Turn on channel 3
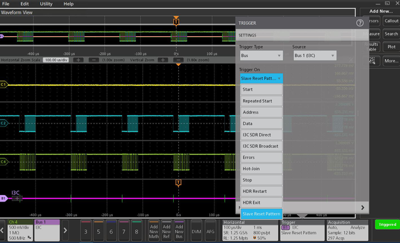Viewport: 400px width, 243px height. (x=86, y=231)
